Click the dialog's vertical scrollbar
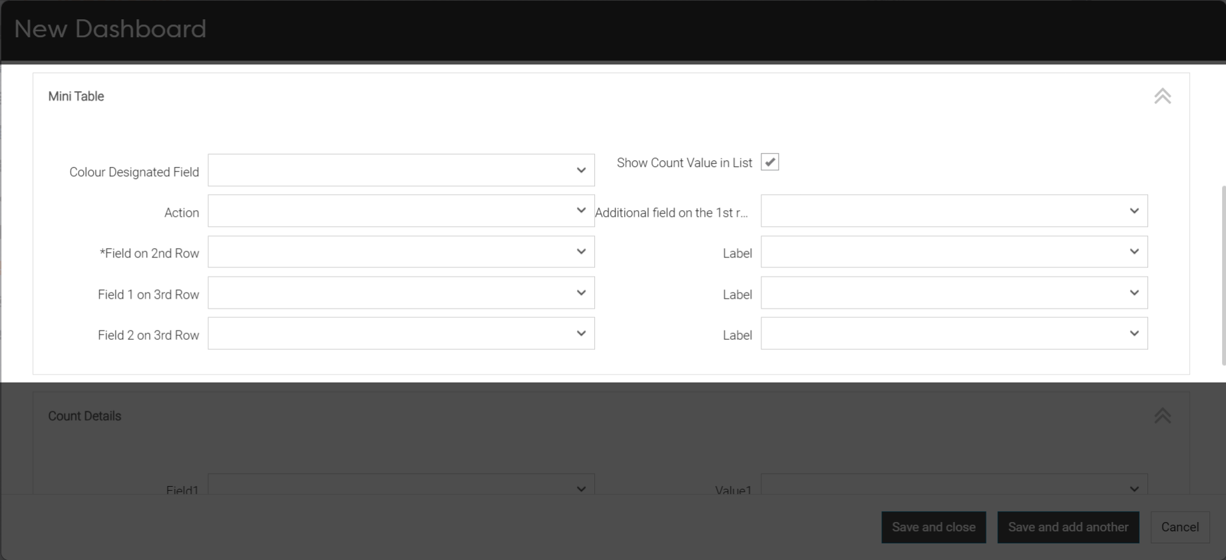Screen dimensions: 1226x560 tap(1223, 275)
